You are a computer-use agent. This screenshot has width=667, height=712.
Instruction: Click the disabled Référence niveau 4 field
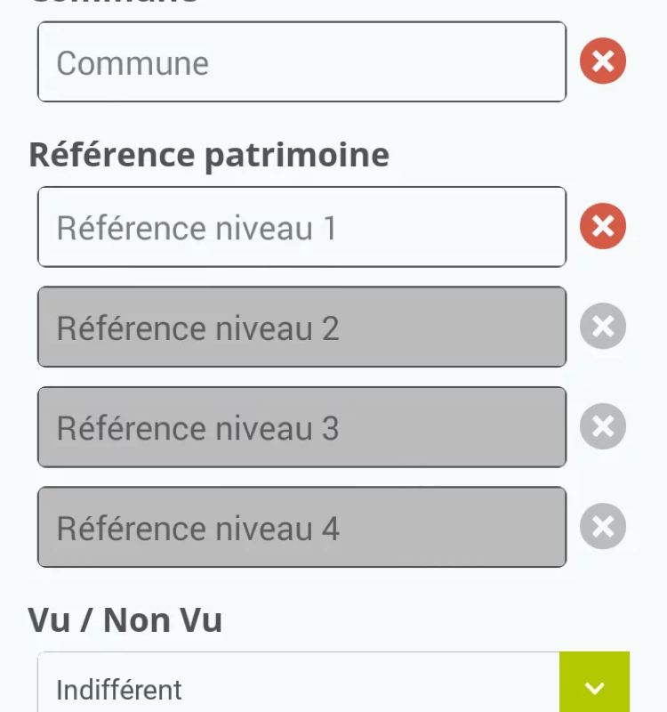302,527
